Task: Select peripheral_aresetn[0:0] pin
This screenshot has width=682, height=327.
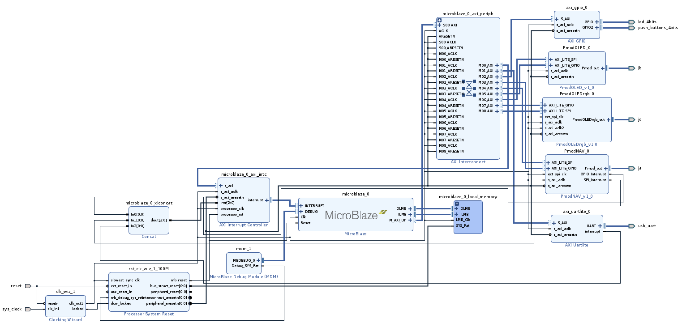Action: tap(167, 303)
